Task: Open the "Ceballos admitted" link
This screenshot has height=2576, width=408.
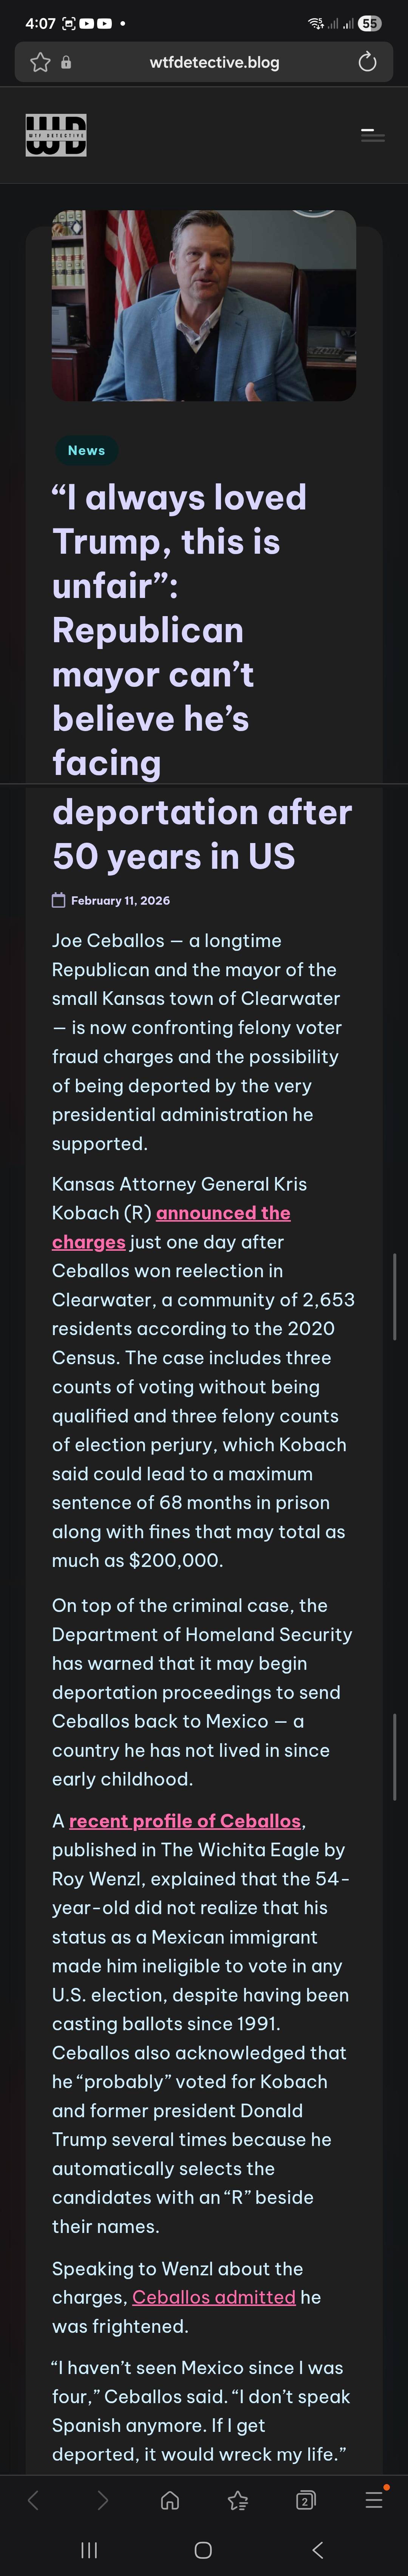Action: point(214,2298)
